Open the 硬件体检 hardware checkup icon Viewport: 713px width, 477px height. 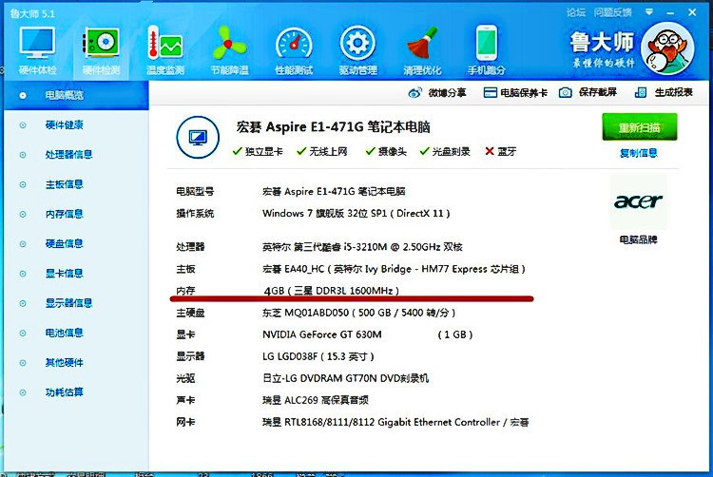[x=37, y=48]
